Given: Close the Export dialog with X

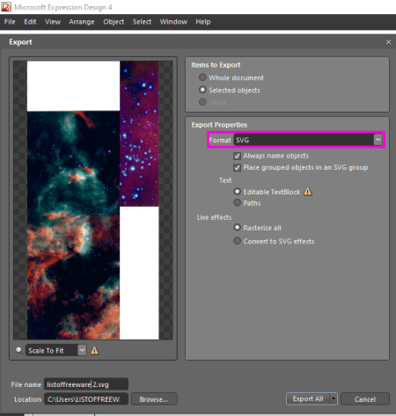Looking at the screenshot, I should point(388,42).
